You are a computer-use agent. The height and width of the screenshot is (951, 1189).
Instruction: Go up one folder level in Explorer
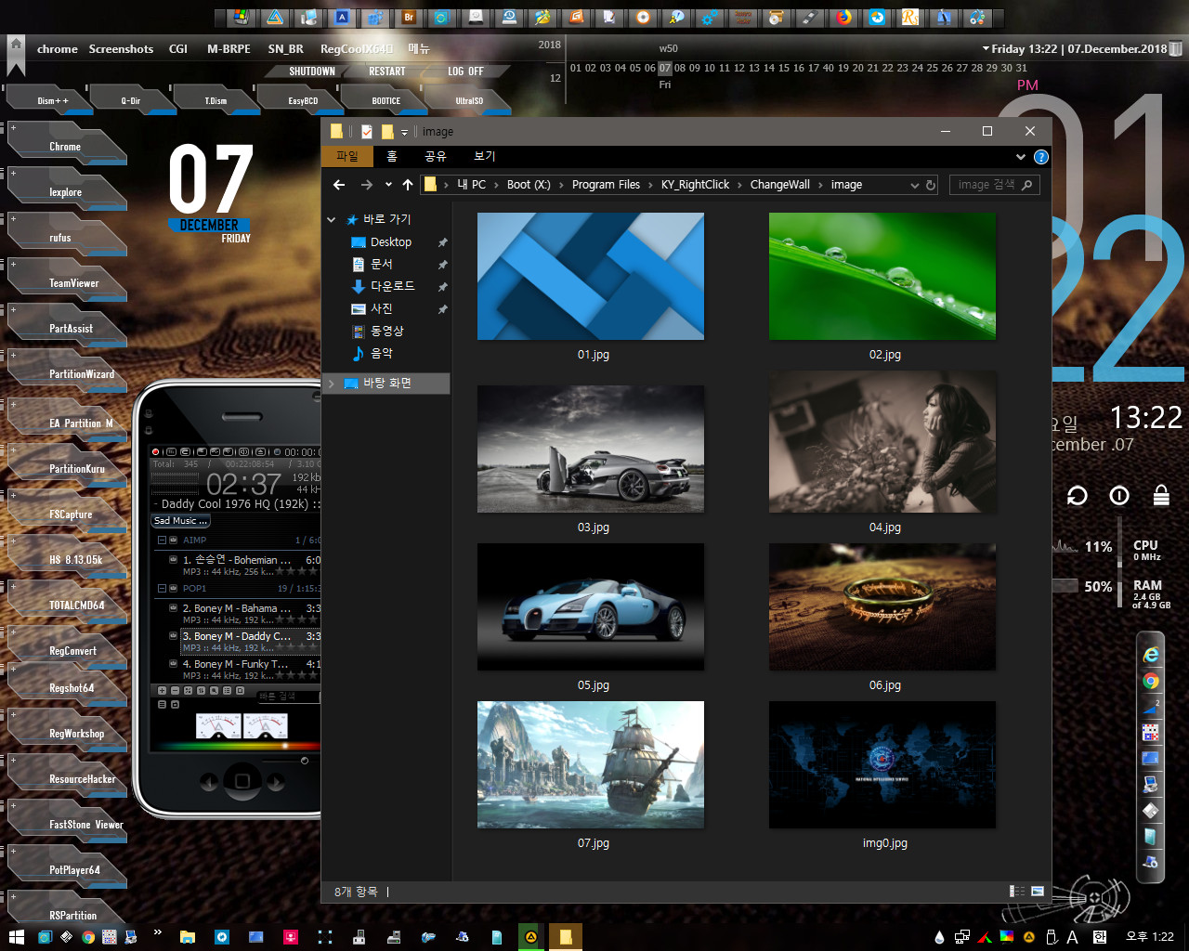coord(407,185)
